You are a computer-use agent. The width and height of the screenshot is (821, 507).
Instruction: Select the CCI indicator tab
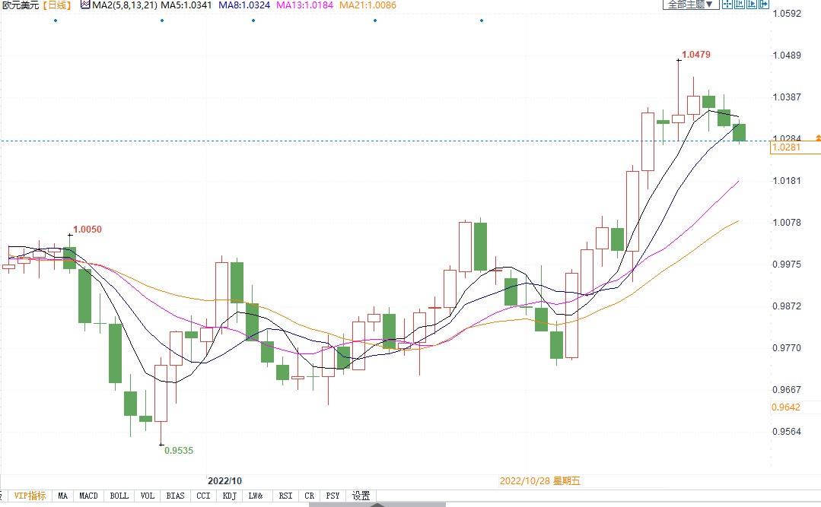pyautogui.click(x=203, y=496)
